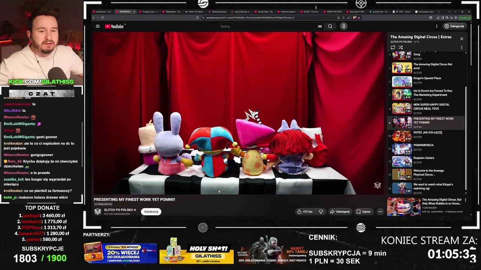Viewport: 481px width, 270px height.
Task: Subscribe with the Subskrybuj button
Action: click(x=151, y=211)
